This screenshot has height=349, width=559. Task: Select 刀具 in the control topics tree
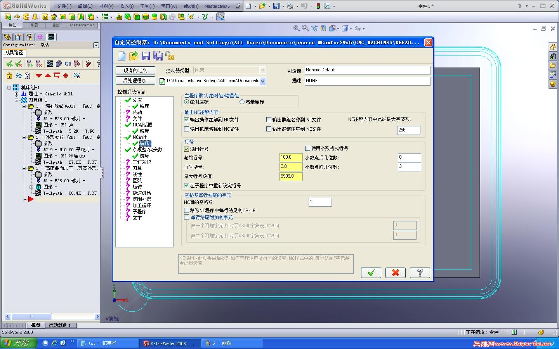coord(137,168)
